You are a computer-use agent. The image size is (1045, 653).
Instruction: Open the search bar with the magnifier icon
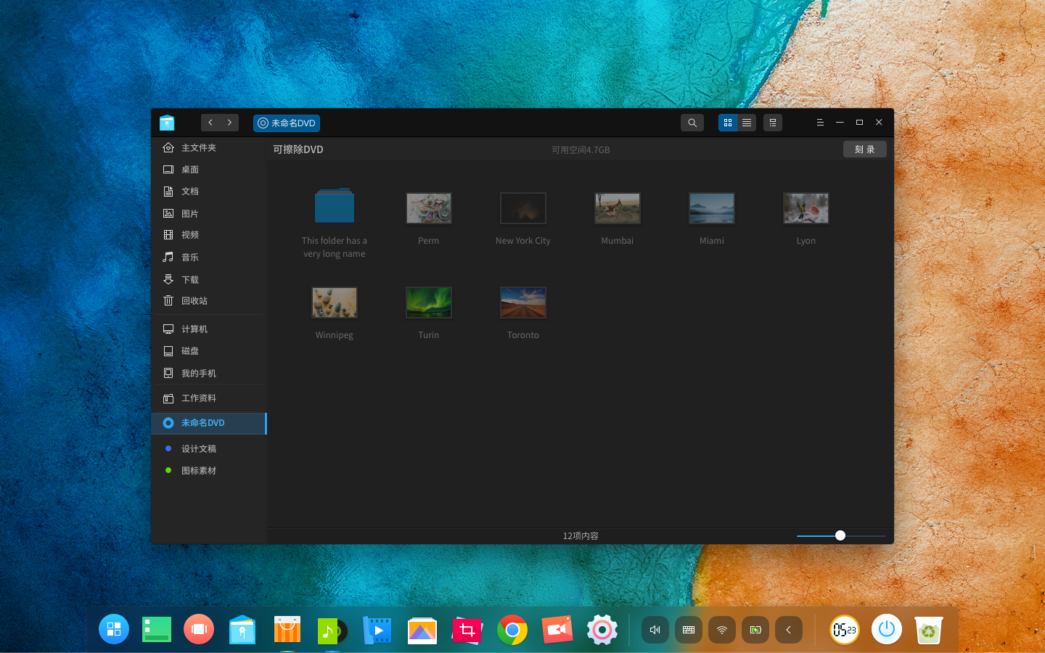tap(692, 122)
